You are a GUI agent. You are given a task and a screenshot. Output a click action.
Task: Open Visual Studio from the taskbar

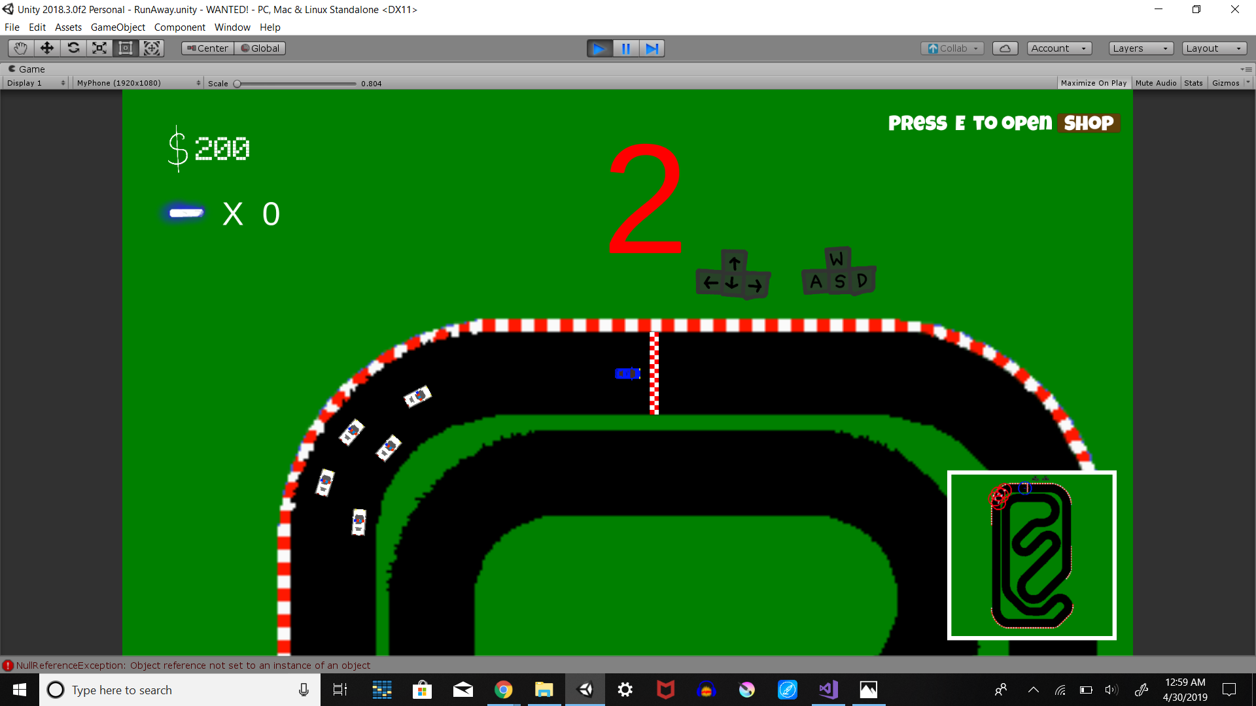pos(828,690)
